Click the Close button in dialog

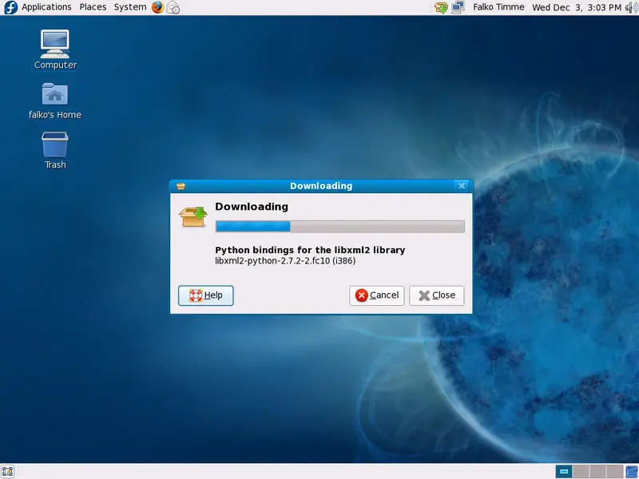coord(436,295)
